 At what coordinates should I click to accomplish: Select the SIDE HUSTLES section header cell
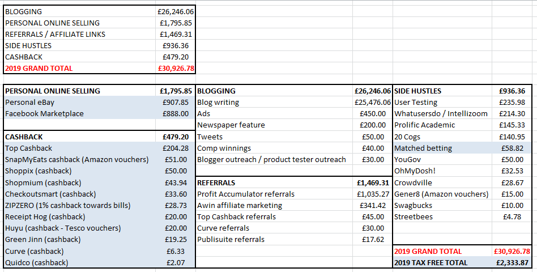(442, 91)
